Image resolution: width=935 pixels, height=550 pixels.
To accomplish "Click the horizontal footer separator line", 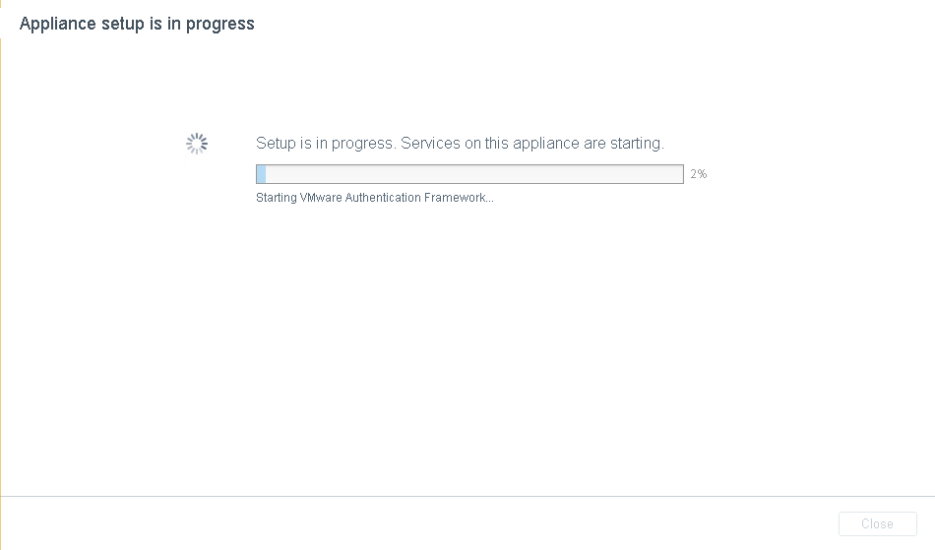I will click(x=467, y=497).
